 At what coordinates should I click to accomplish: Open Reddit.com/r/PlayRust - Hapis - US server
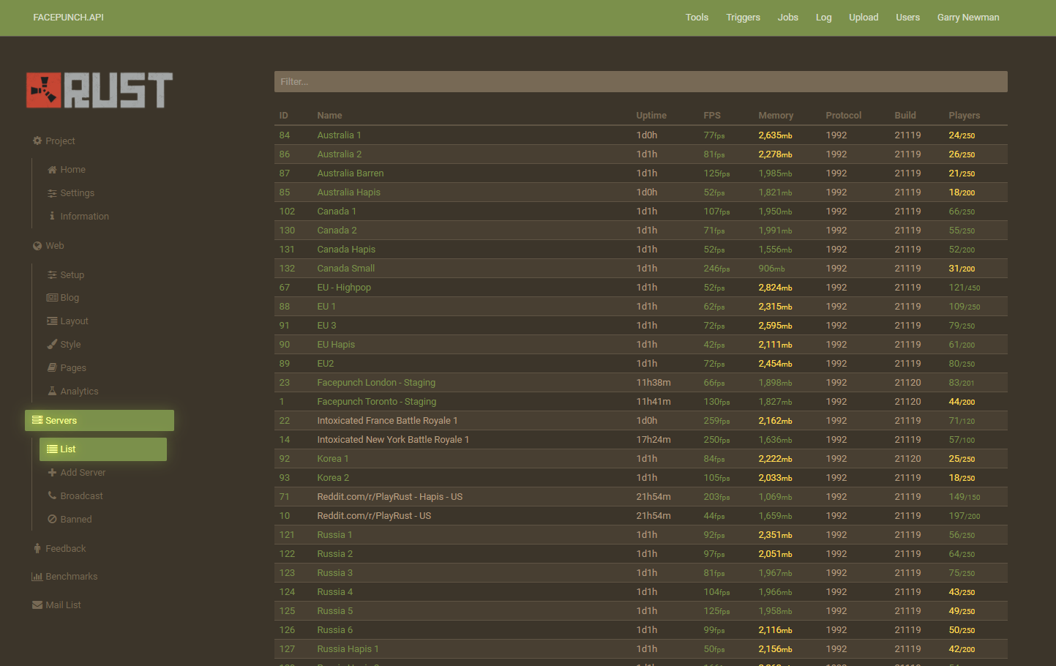pyautogui.click(x=390, y=497)
